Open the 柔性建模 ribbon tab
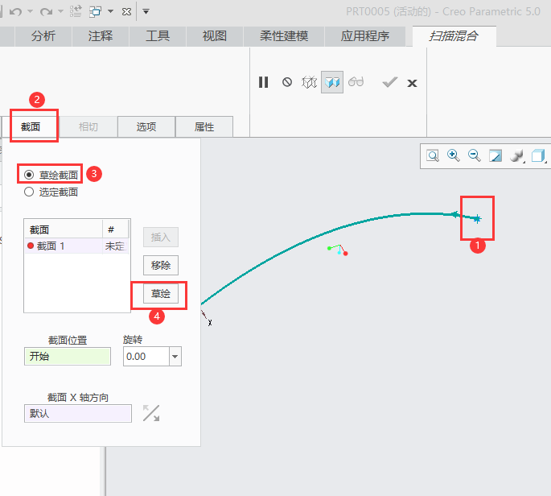 click(284, 36)
